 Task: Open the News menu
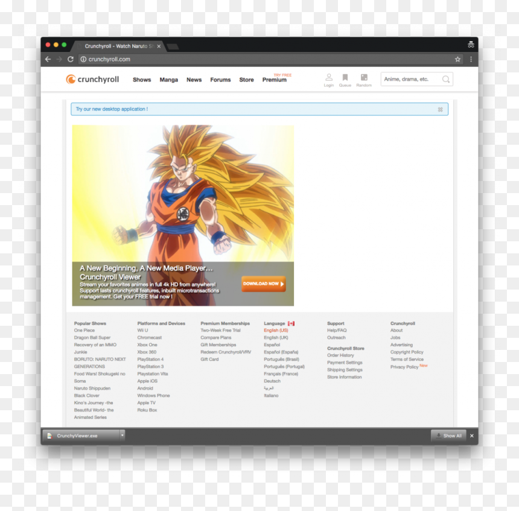click(x=194, y=80)
